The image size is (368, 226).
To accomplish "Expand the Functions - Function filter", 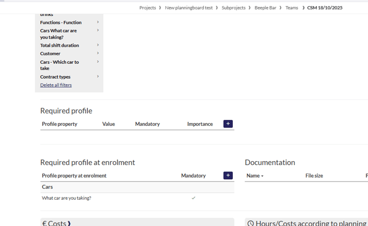I will tap(98, 23).
